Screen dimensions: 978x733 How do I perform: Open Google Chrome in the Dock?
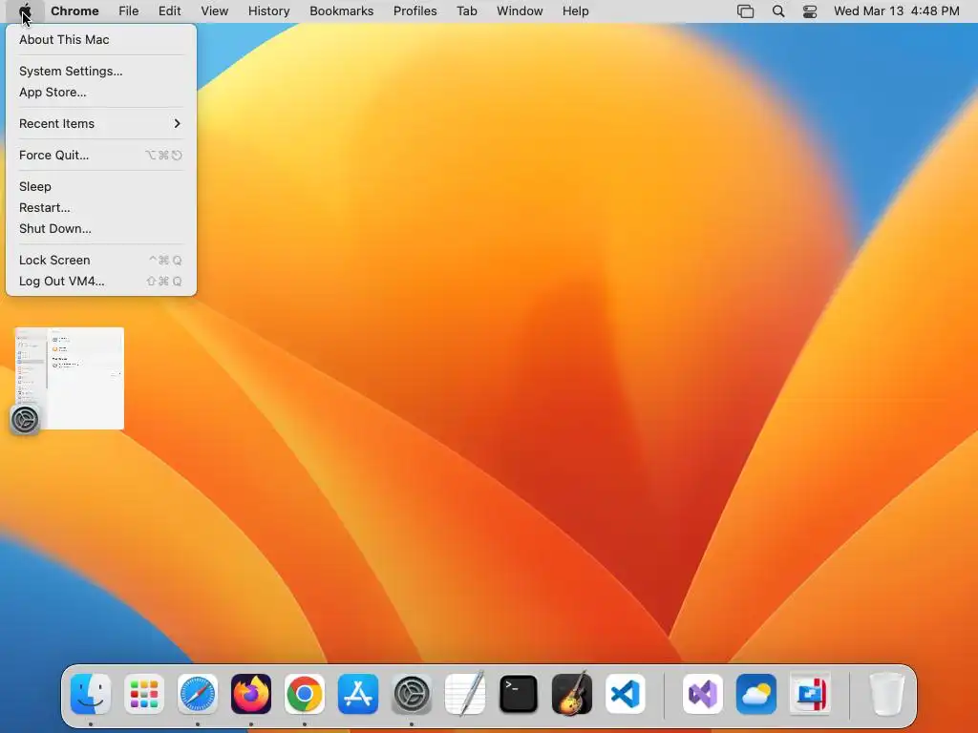(x=305, y=694)
